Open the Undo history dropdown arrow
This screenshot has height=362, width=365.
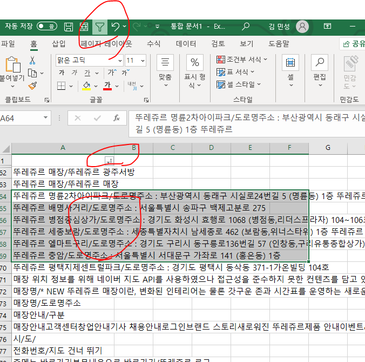(125, 26)
